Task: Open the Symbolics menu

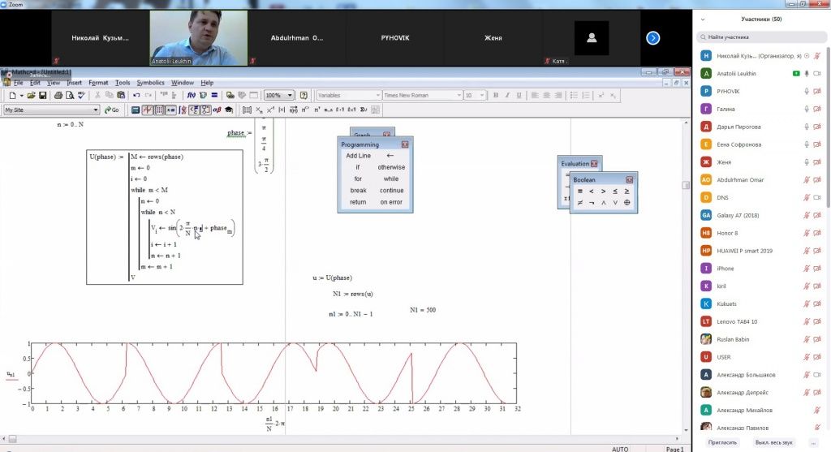Action: (x=150, y=83)
